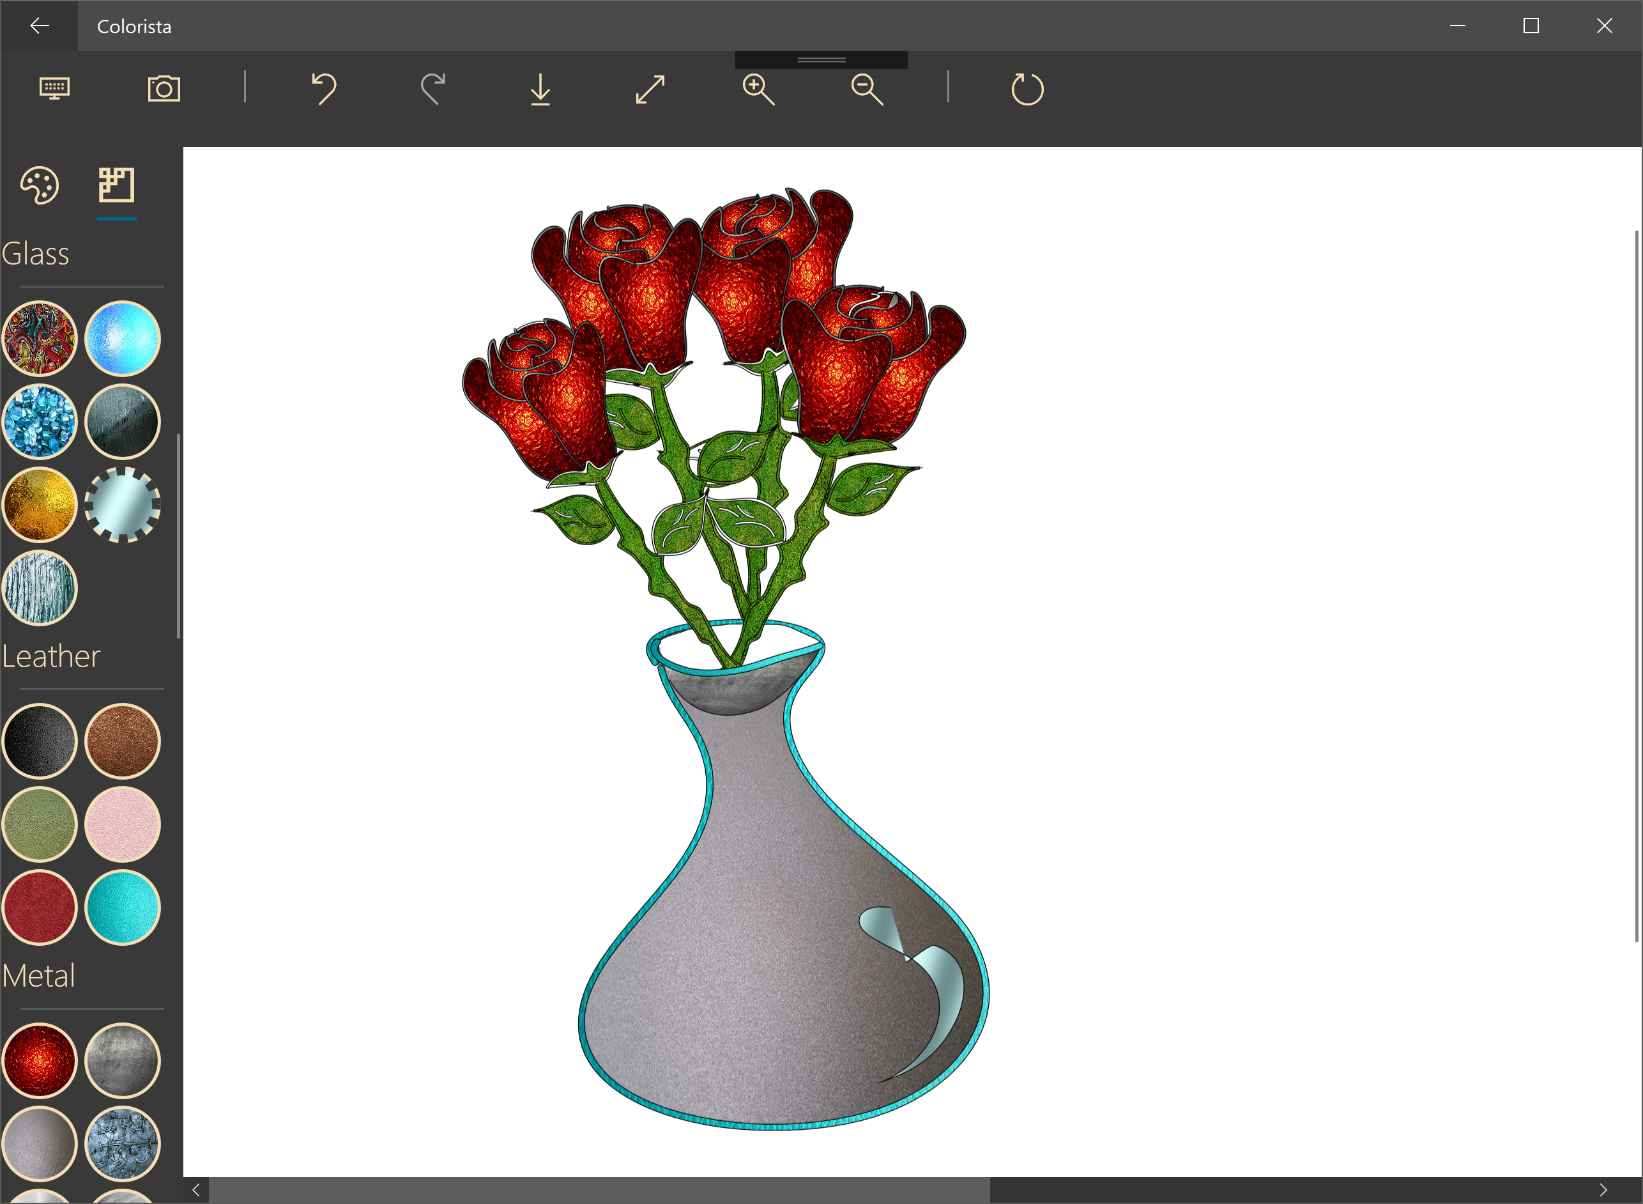Pick the selected pale mirror glass texture

(x=123, y=504)
